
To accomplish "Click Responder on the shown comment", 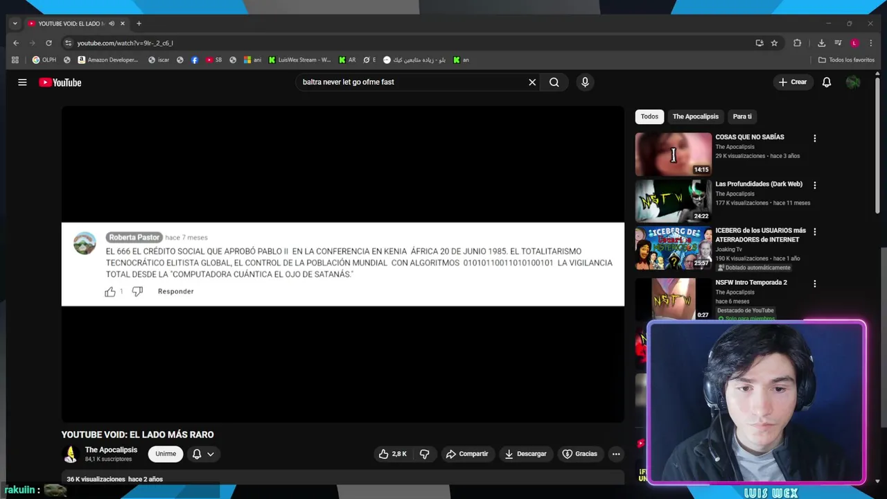I will 175,292.
